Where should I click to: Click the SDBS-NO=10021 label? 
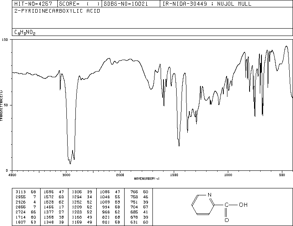point(126,4)
